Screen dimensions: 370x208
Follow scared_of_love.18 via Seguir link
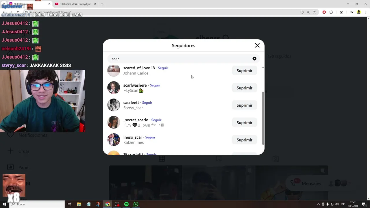tap(163, 68)
